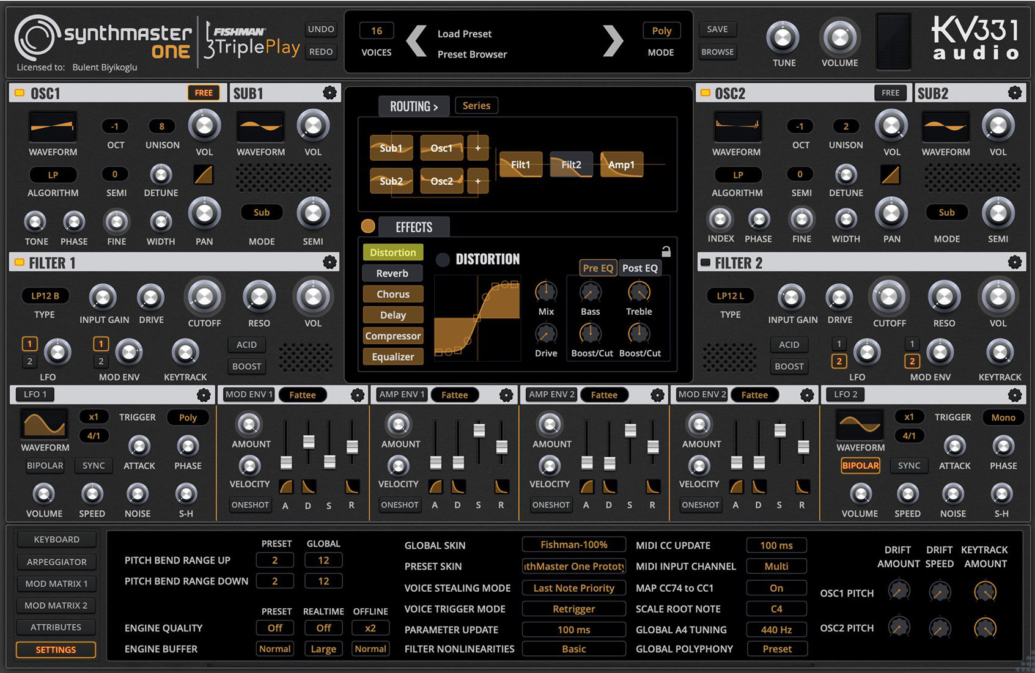Toggle SYNC on LFO 1

pos(93,465)
